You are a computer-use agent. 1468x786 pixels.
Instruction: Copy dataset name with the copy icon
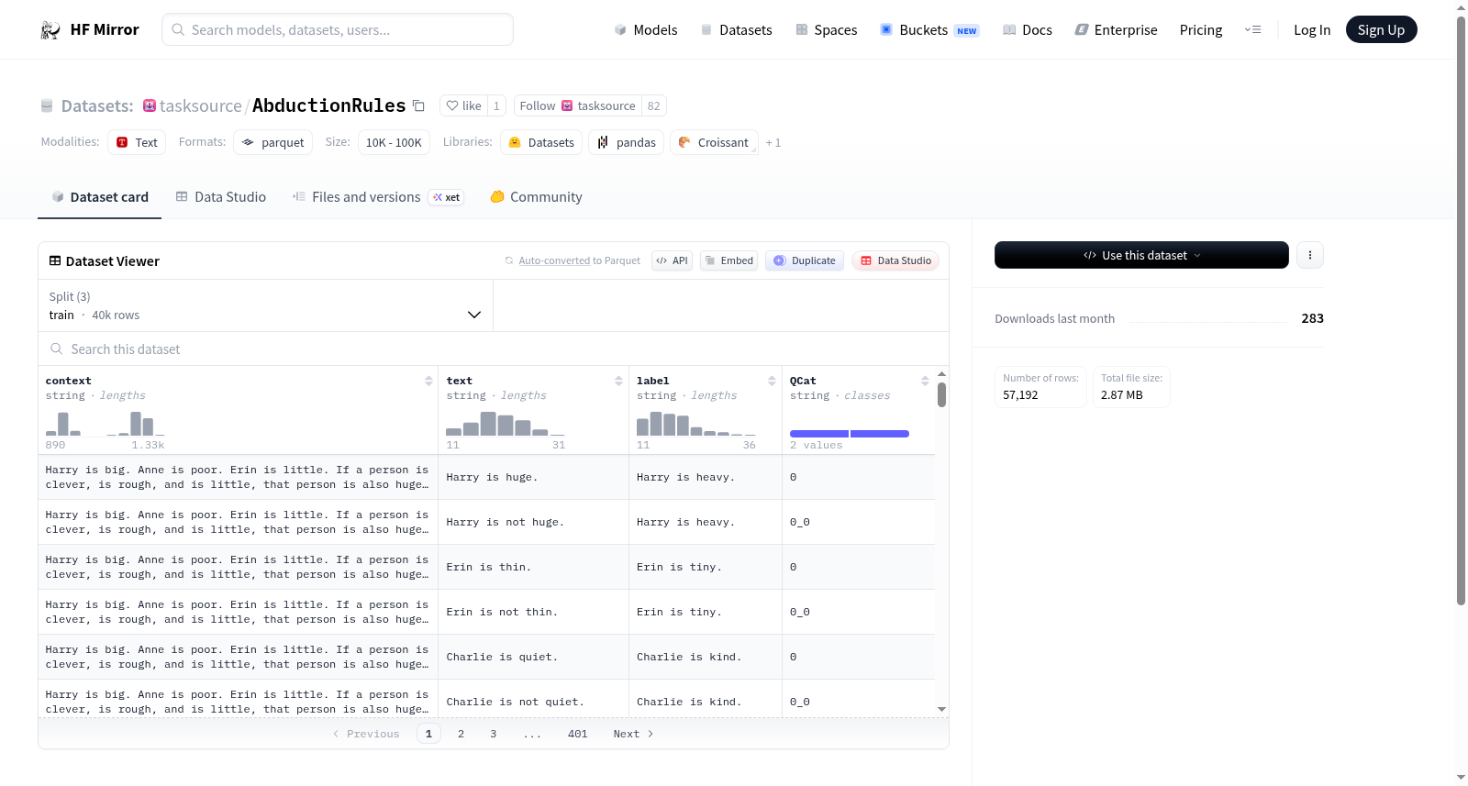pyautogui.click(x=418, y=105)
